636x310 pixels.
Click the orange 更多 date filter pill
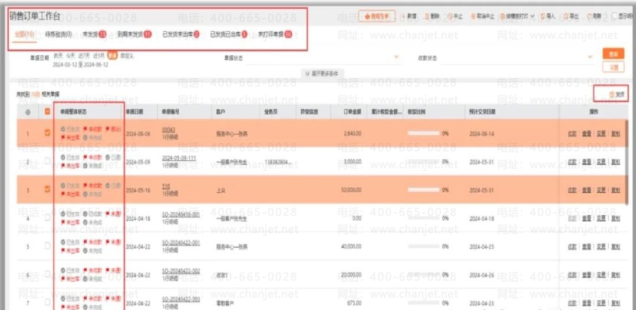113,56
